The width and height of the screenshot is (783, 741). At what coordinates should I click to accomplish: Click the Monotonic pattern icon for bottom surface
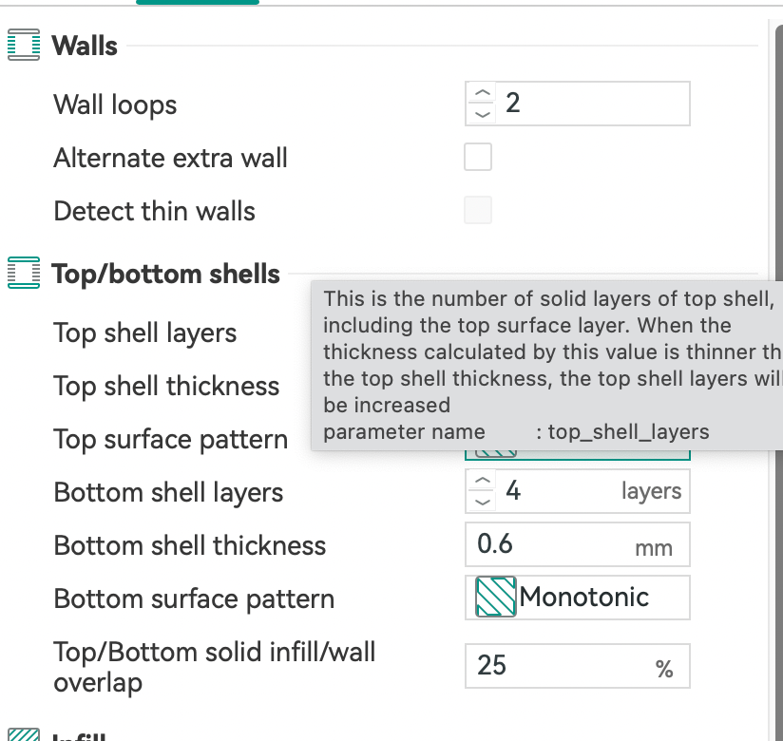tap(495, 598)
